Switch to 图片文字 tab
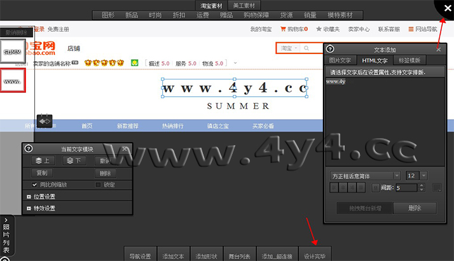 340,60
